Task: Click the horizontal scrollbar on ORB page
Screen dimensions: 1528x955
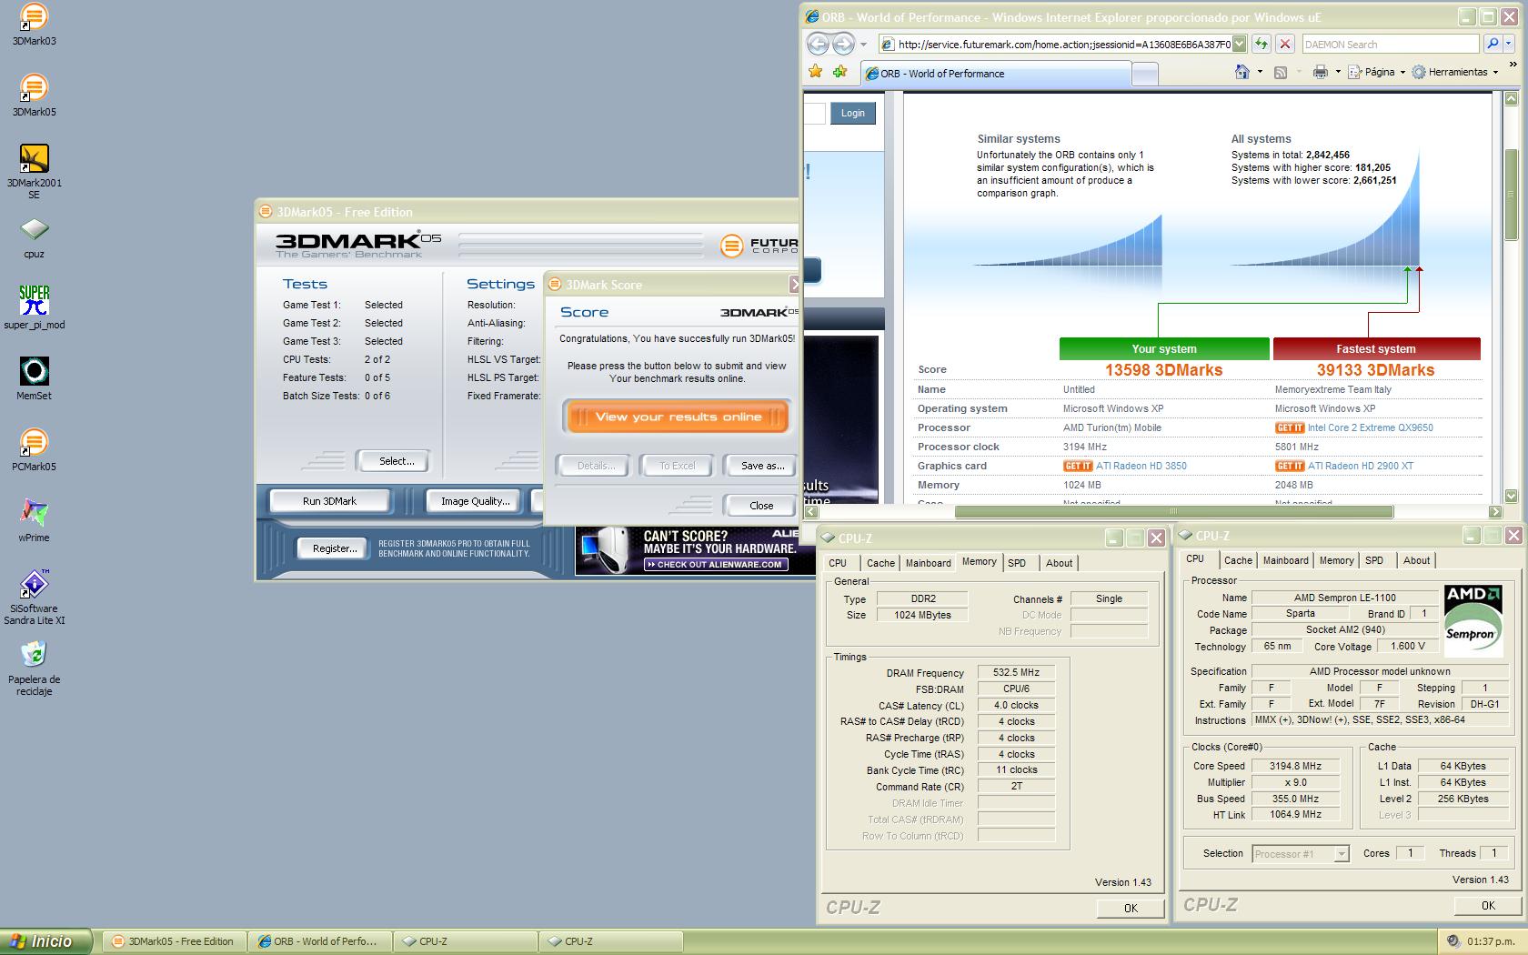Action: [x=1173, y=511]
